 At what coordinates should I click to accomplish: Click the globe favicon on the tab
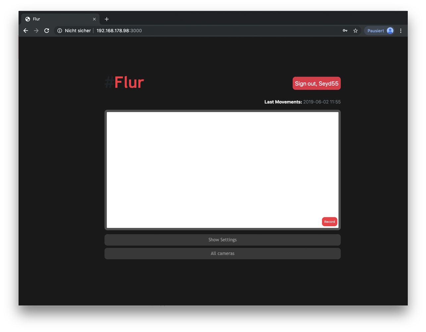coord(28,19)
